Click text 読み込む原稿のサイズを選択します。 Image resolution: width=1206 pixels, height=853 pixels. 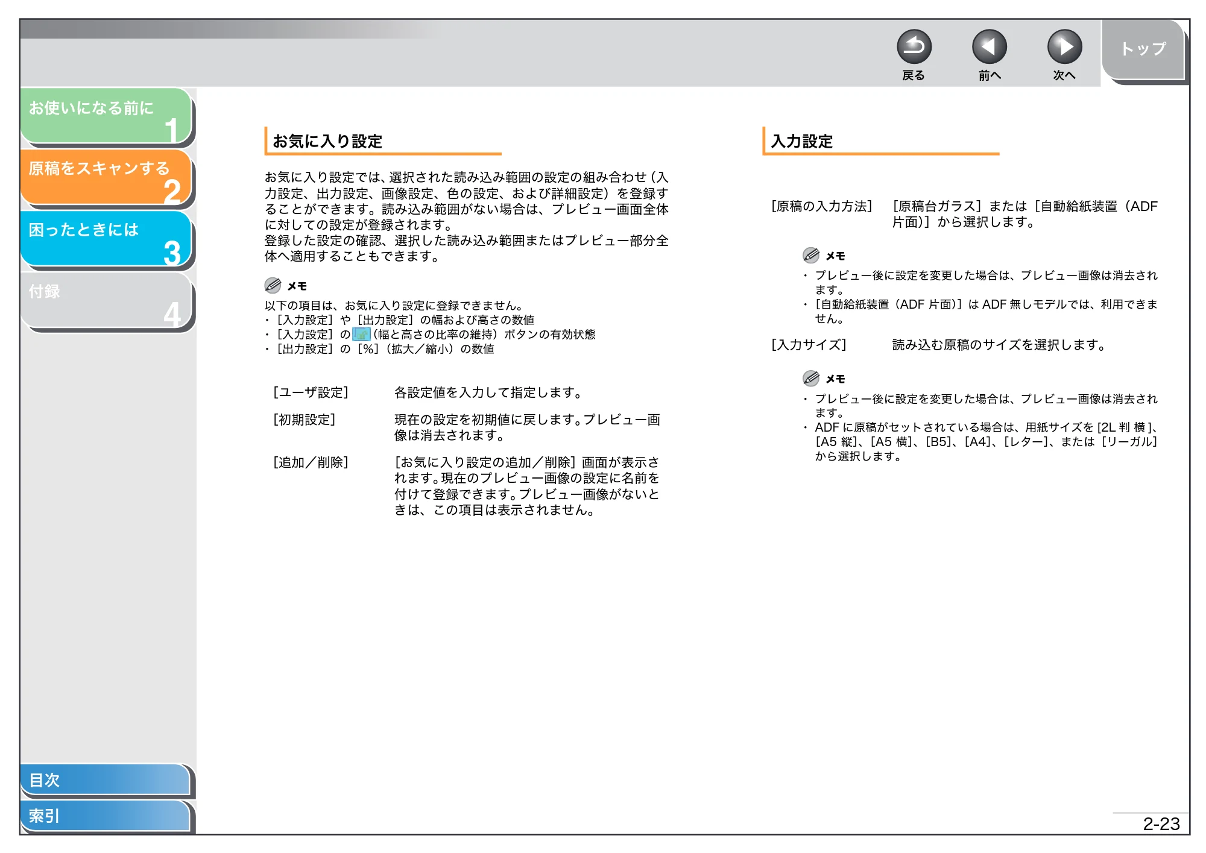pos(999,345)
